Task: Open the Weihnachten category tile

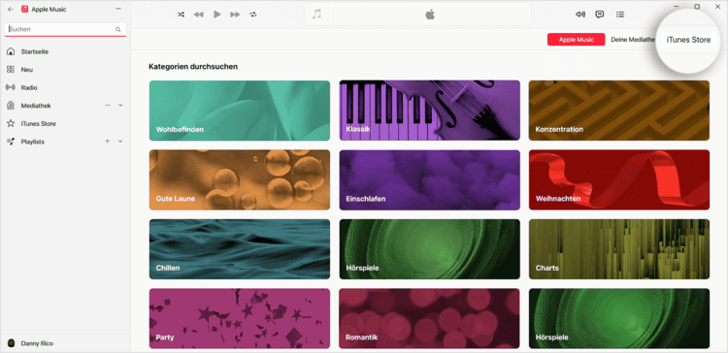Action: (619, 179)
